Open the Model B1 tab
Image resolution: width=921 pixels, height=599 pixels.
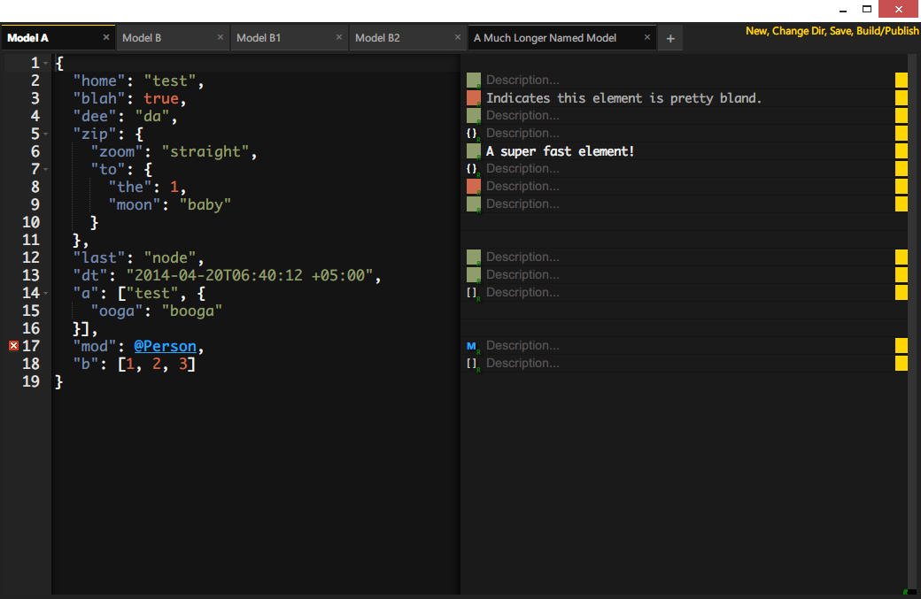pyautogui.click(x=289, y=38)
